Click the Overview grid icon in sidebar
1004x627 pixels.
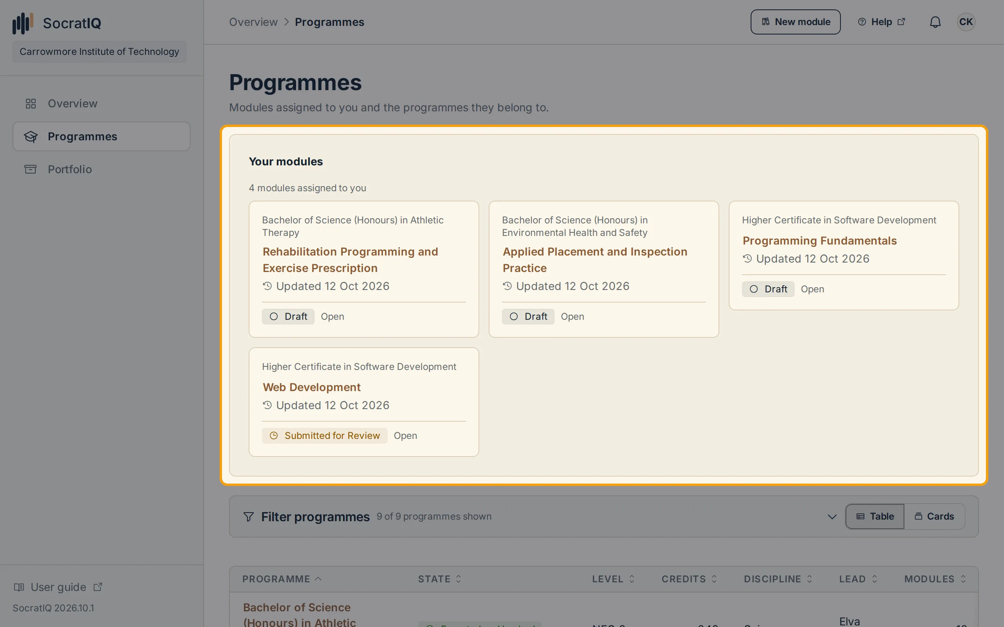[x=31, y=104]
